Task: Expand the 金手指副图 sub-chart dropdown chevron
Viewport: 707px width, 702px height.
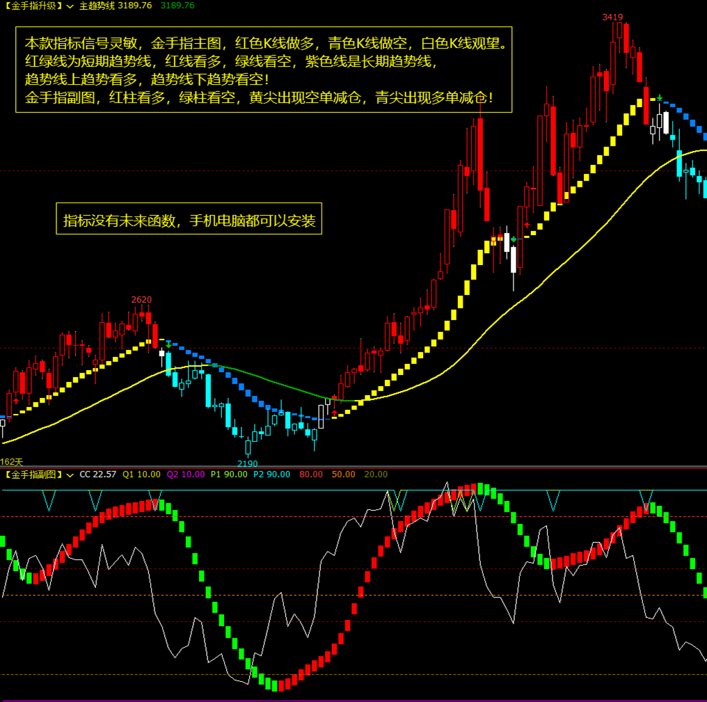Action: (70, 474)
